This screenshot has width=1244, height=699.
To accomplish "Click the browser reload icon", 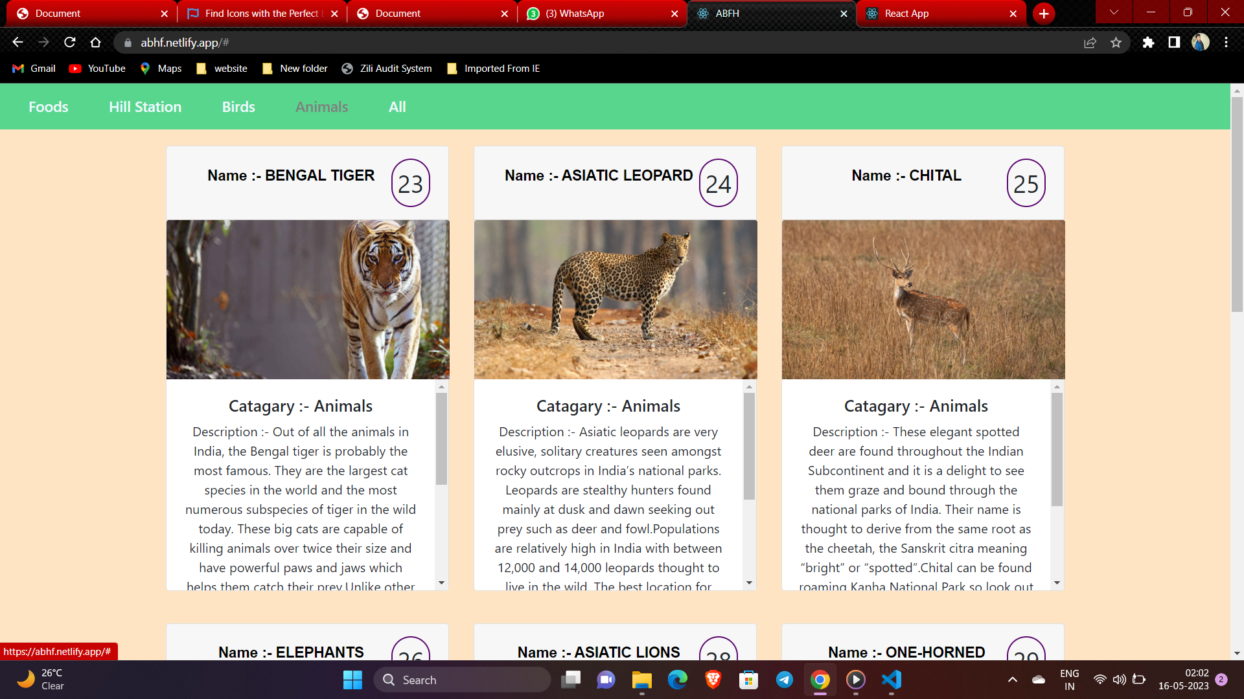I will pos(70,43).
